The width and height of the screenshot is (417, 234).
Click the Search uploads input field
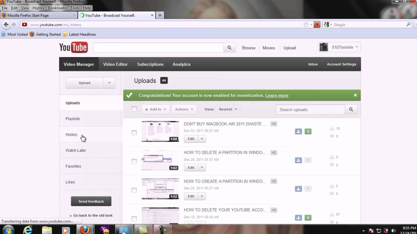pyautogui.click(x=310, y=110)
